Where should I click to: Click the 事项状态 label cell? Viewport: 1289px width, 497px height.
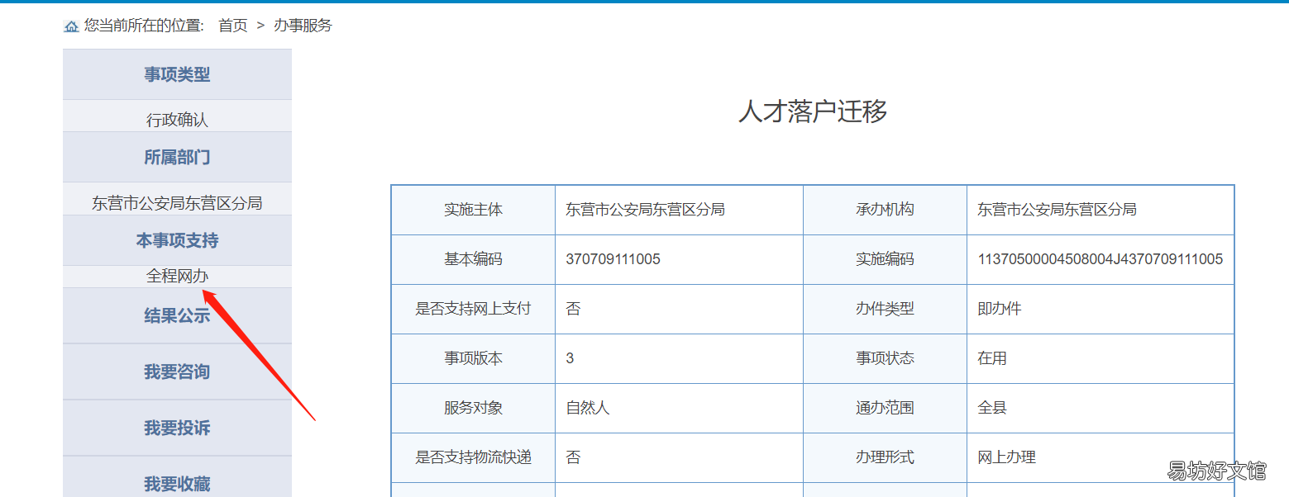[885, 358]
